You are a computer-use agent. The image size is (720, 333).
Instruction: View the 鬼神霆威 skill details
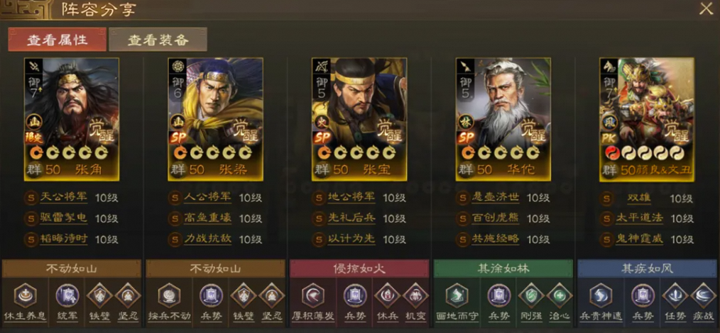pyautogui.click(x=639, y=238)
